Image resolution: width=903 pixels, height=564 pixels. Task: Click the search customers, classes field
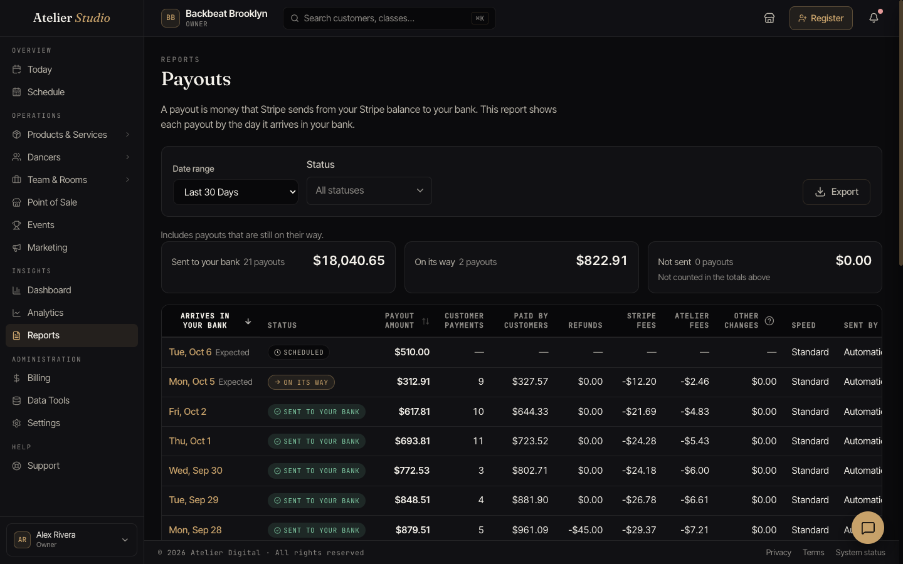389,18
